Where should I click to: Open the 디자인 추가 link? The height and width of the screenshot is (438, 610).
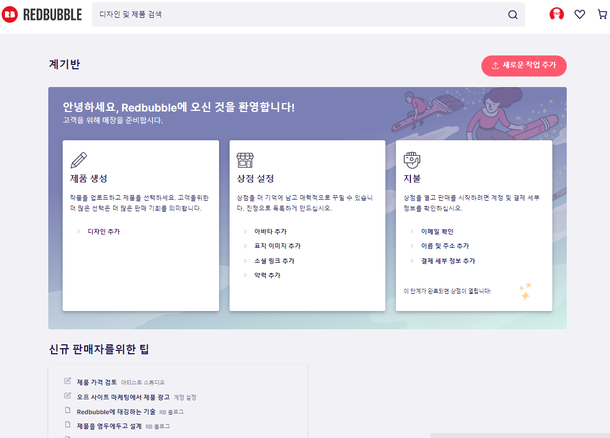[104, 231]
